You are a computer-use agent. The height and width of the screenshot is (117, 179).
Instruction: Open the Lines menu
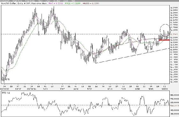point(48,1)
